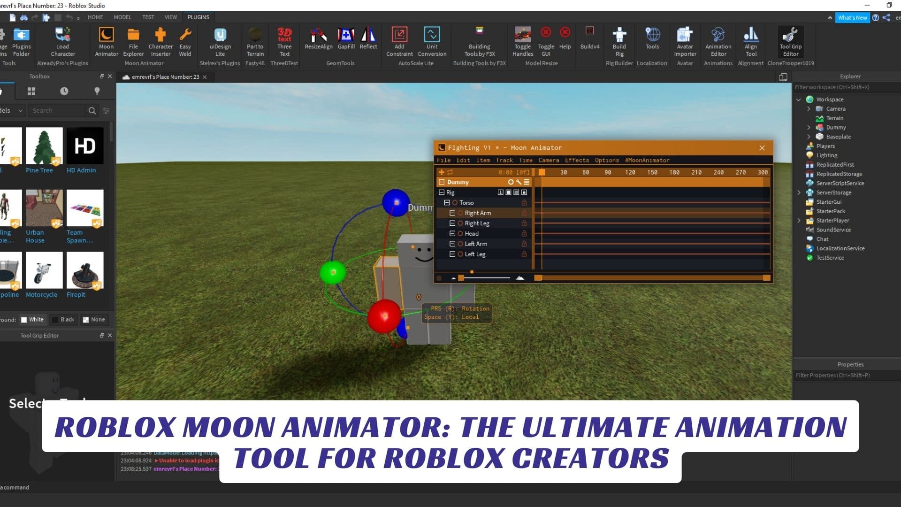Open Dummy settings wrench icon

519,182
